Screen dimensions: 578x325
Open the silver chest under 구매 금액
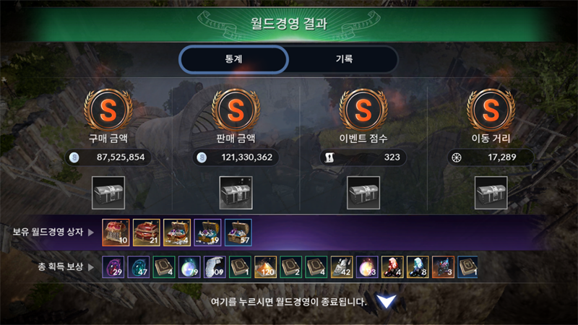pyautogui.click(x=108, y=193)
